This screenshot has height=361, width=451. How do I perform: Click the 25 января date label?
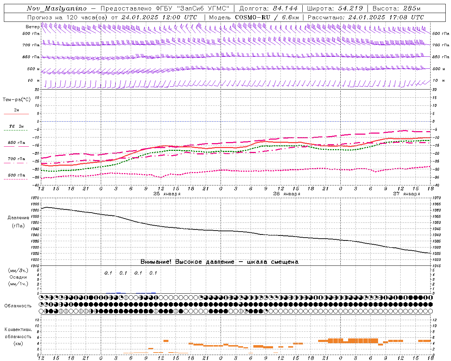(x=167, y=194)
